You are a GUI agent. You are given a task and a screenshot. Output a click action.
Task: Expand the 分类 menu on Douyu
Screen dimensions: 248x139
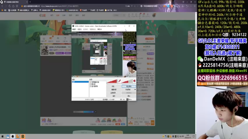click(x=64, y=15)
